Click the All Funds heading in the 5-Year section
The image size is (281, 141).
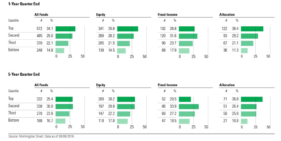41,85
